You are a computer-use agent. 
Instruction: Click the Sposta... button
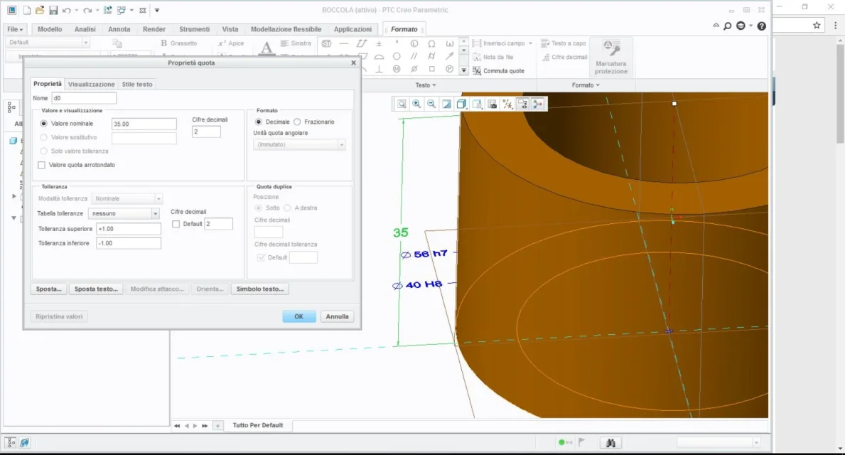[48, 289]
